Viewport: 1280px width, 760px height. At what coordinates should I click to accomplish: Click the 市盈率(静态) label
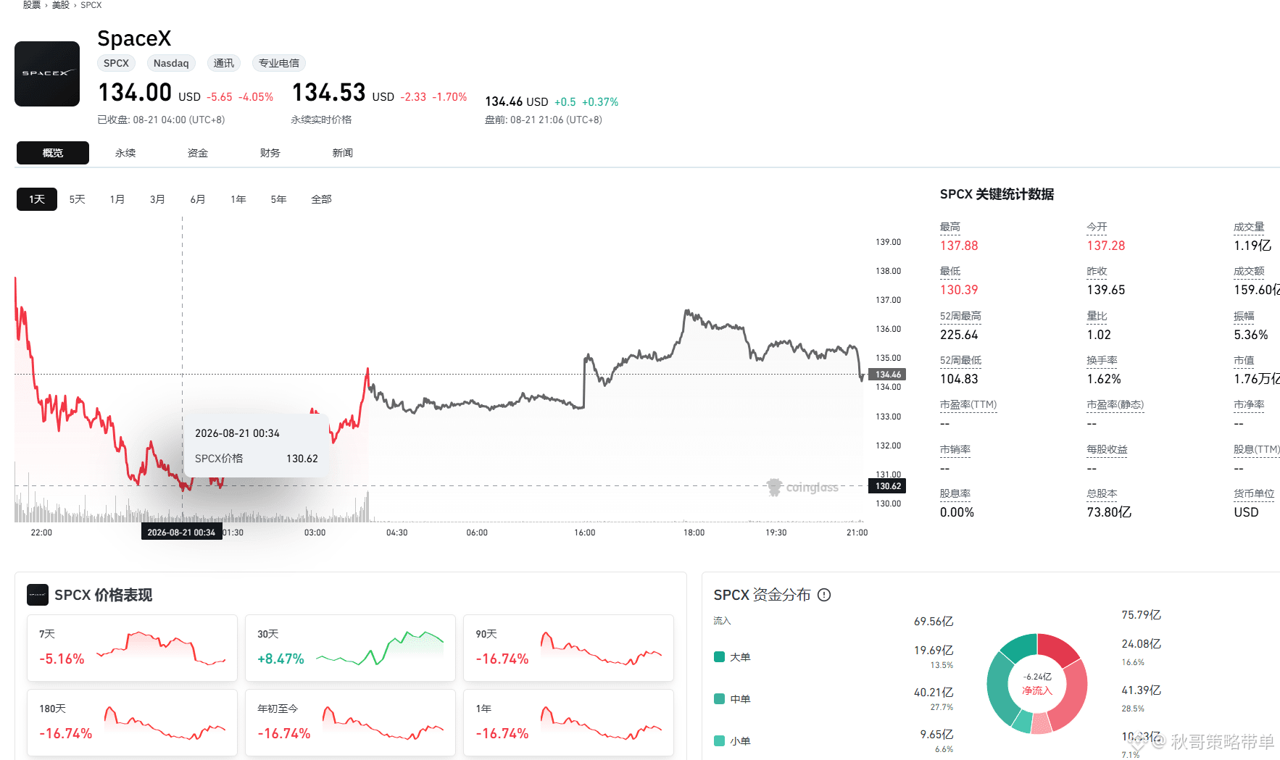pos(1115,404)
